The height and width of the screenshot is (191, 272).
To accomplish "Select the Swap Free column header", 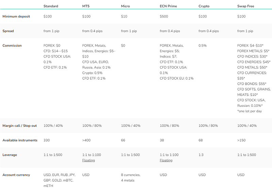I will tap(245, 6).
